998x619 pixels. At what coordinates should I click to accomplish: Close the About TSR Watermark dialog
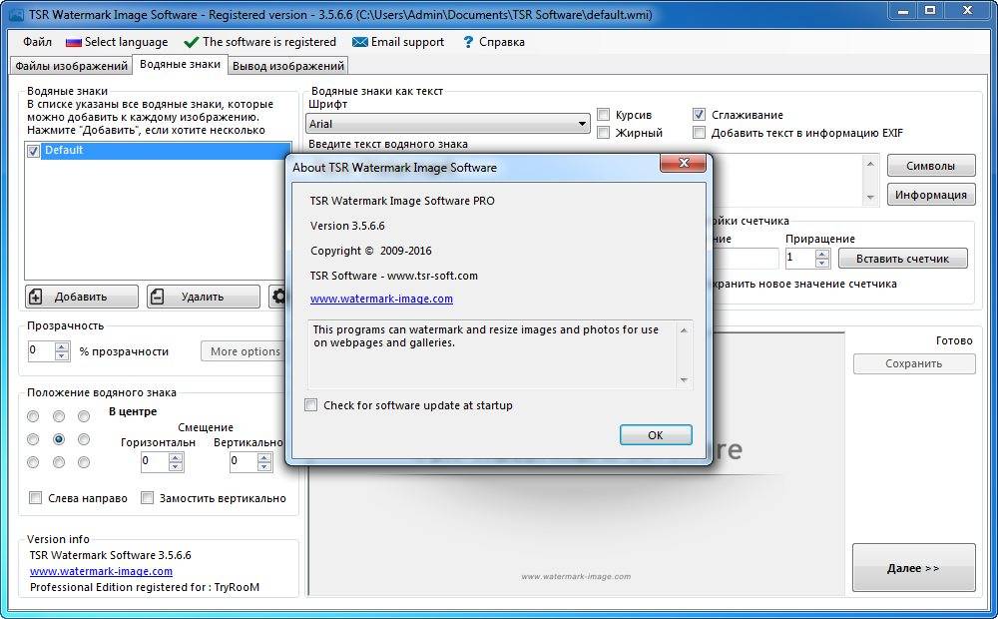pyautogui.click(x=683, y=163)
